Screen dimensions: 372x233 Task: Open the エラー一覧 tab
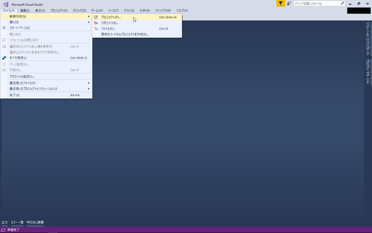coord(17,222)
